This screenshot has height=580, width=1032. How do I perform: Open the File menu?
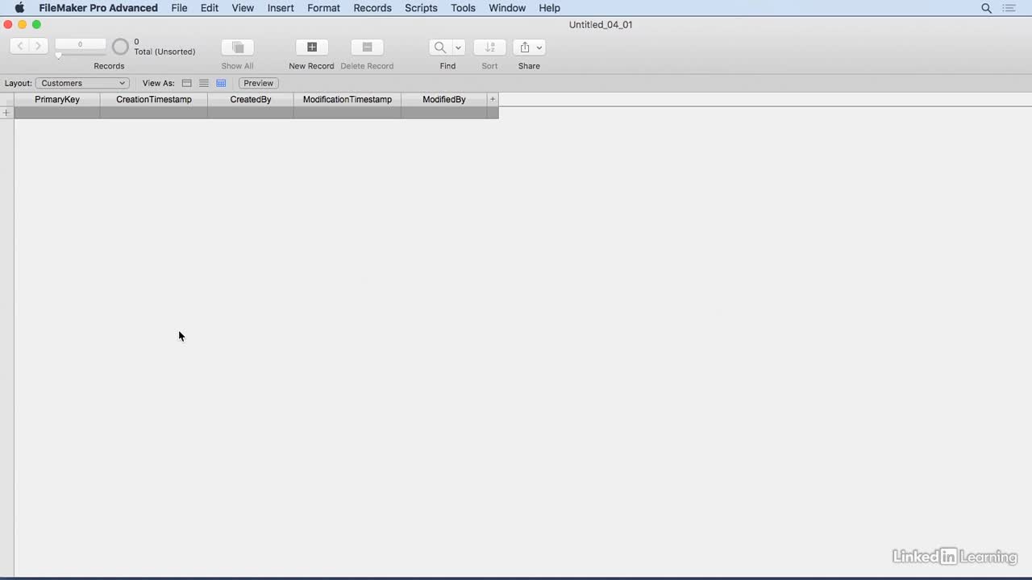click(179, 8)
